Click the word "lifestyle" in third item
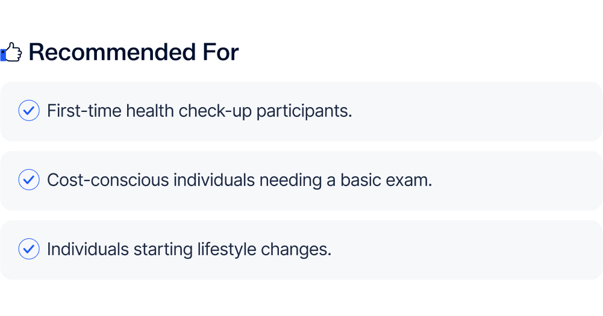The height and width of the screenshot is (316, 603). coord(226,249)
